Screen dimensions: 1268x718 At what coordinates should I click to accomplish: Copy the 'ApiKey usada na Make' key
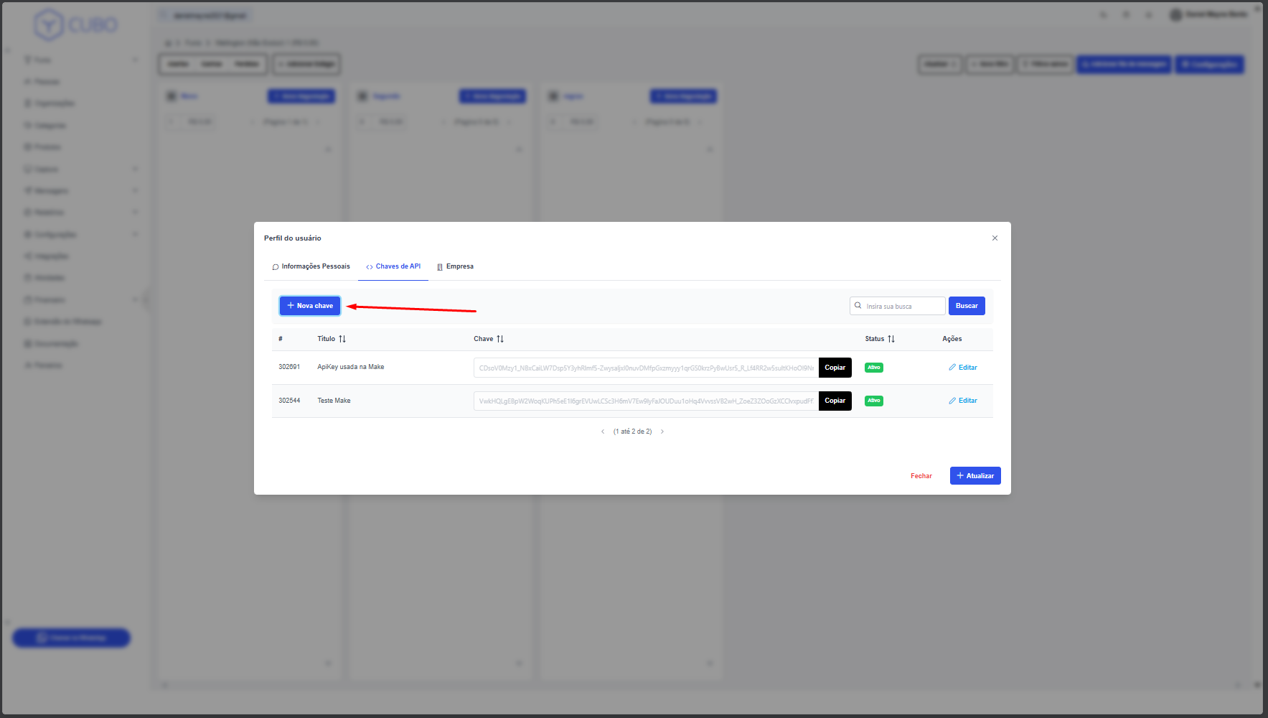coord(835,368)
